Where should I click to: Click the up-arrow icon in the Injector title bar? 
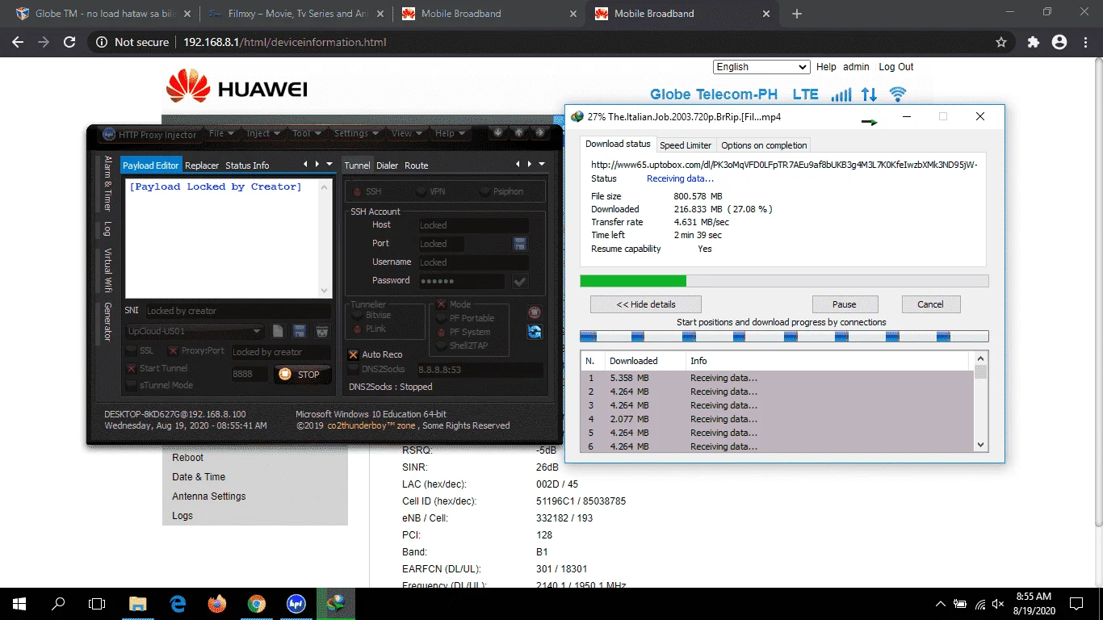519,133
